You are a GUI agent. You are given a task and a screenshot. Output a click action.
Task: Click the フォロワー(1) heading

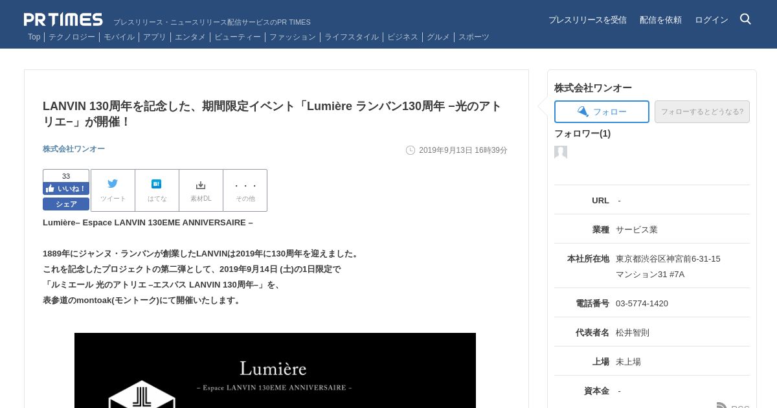click(x=582, y=133)
